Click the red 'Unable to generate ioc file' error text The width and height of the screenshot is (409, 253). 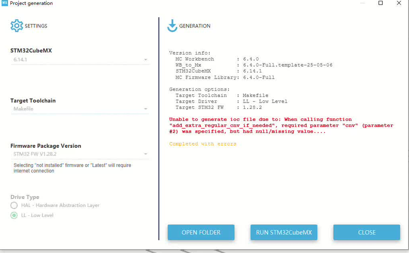tap(281, 125)
